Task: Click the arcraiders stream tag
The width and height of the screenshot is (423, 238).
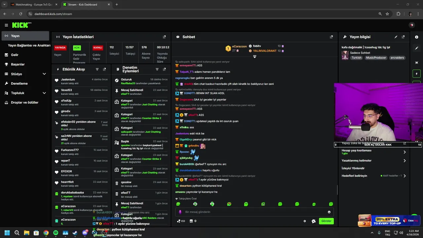Action: (x=397, y=58)
